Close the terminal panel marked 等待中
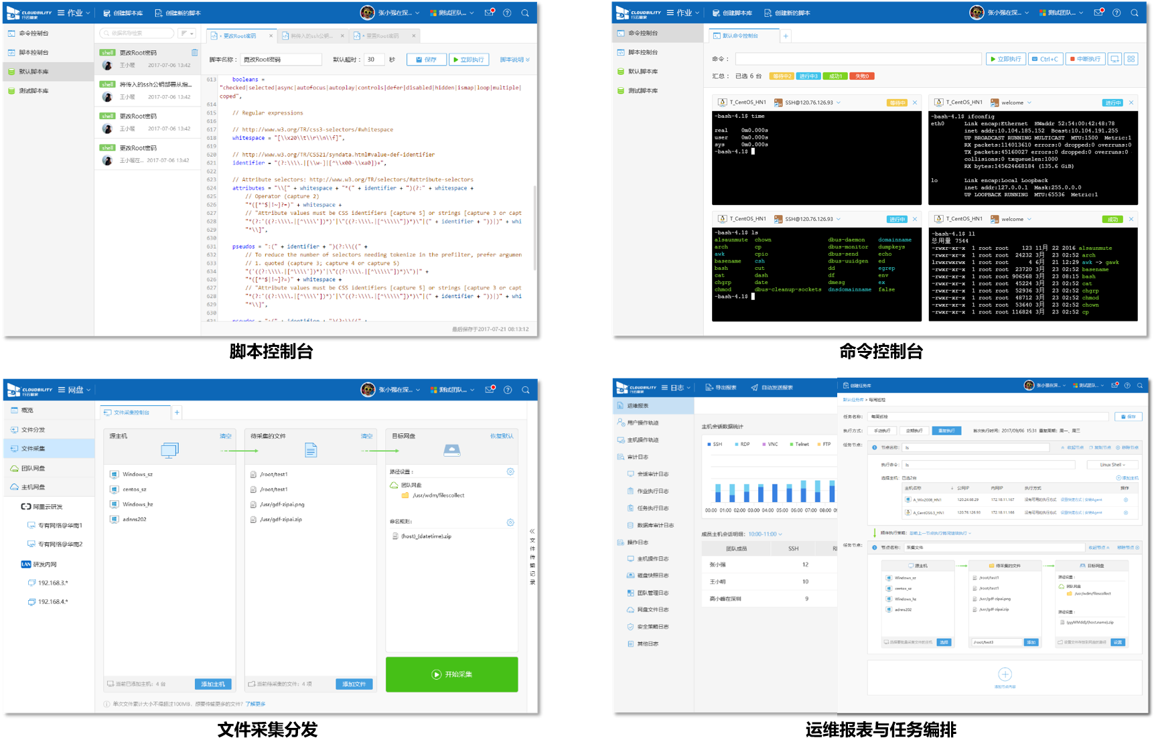 click(x=915, y=102)
